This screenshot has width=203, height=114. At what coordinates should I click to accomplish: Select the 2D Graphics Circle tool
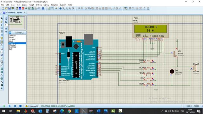coord(2,72)
